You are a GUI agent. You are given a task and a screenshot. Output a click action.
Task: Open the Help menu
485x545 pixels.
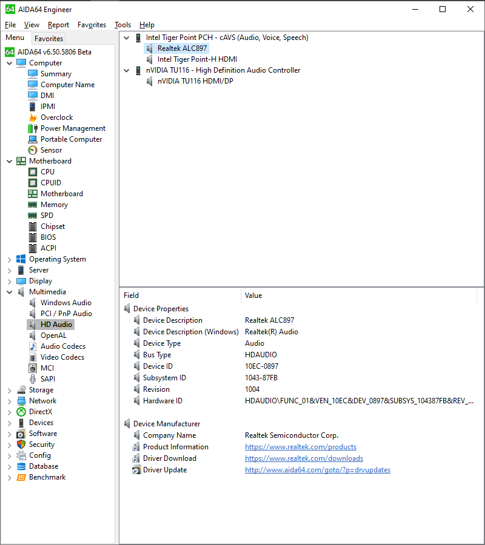[147, 25]
